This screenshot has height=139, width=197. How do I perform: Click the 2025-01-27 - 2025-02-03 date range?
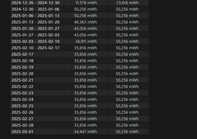(x=35, y=35)
